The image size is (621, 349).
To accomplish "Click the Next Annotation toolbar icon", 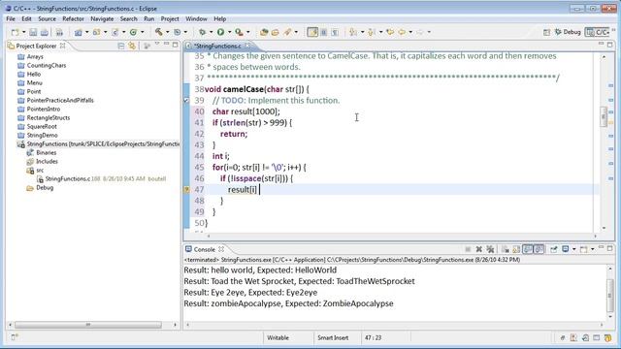I will tap(353, 32).
